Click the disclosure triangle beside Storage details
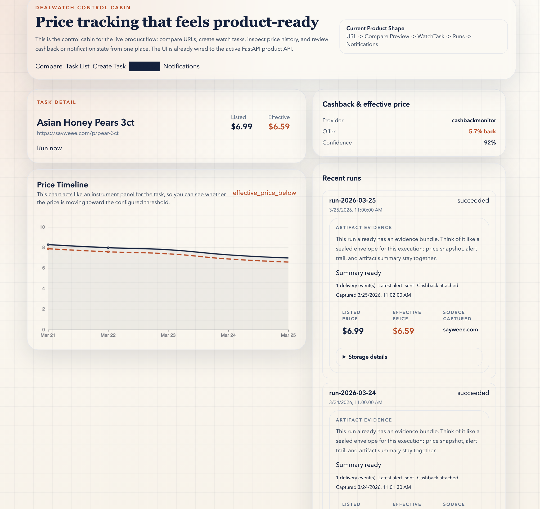This screenshot has width=540, height=509. 344,357
